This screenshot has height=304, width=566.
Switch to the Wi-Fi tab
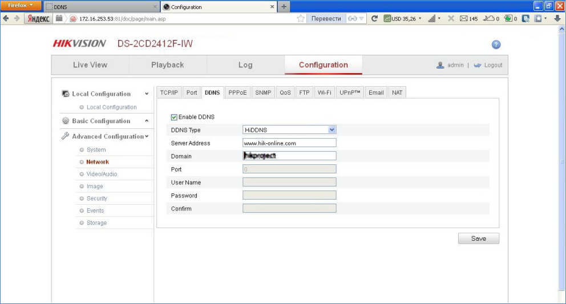325,92
